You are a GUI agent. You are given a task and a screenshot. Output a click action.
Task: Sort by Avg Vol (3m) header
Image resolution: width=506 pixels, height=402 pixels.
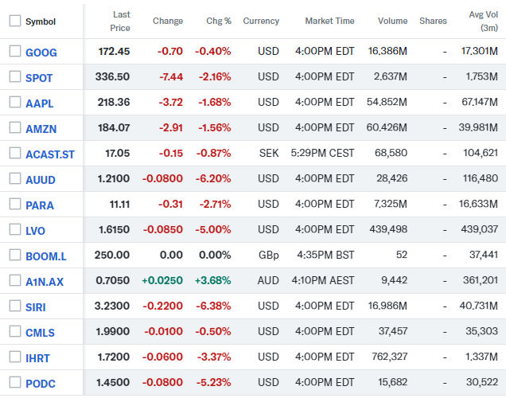click(x=480, y=21)
